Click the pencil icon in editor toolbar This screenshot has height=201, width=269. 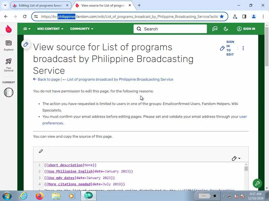[41, 151]
